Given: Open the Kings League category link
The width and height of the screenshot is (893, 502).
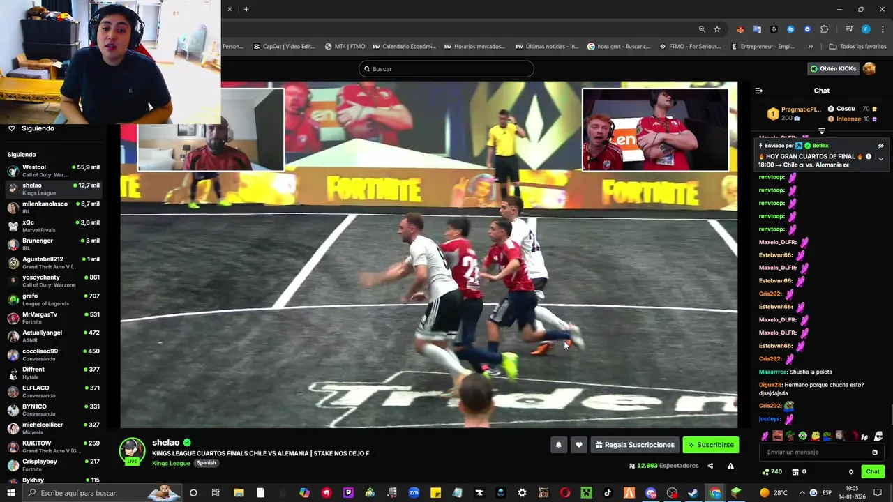Looking at the screenshot, I should click(x=171, y=463).
